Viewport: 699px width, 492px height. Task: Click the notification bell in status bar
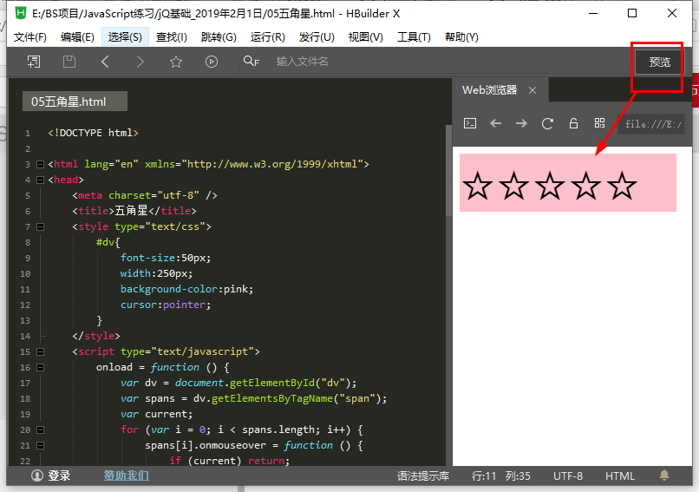pos(664,476)
